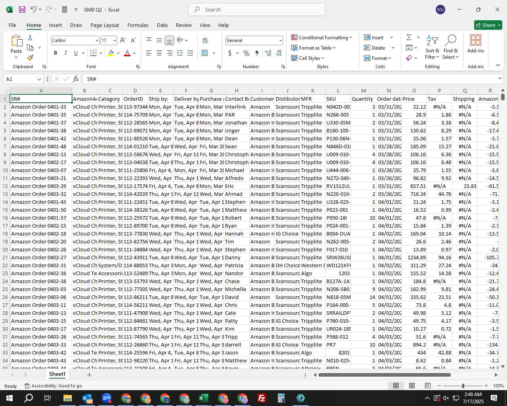
Task: Toggle Top Align in Alignment group
Action: coord(149,40)
